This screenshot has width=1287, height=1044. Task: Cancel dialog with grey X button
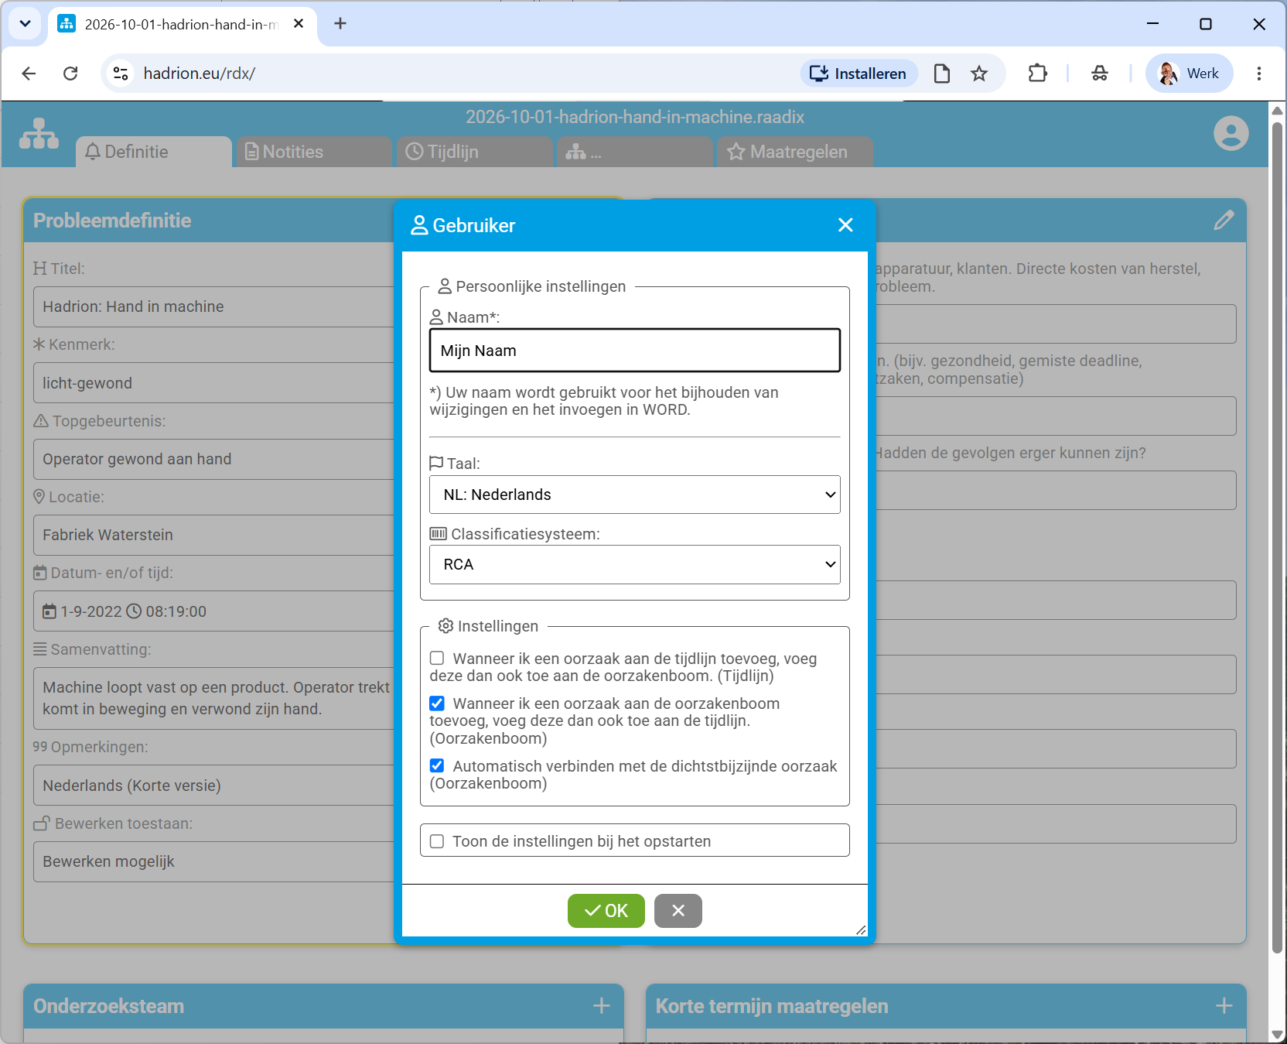pyautogui.click(x=678, y=911)
